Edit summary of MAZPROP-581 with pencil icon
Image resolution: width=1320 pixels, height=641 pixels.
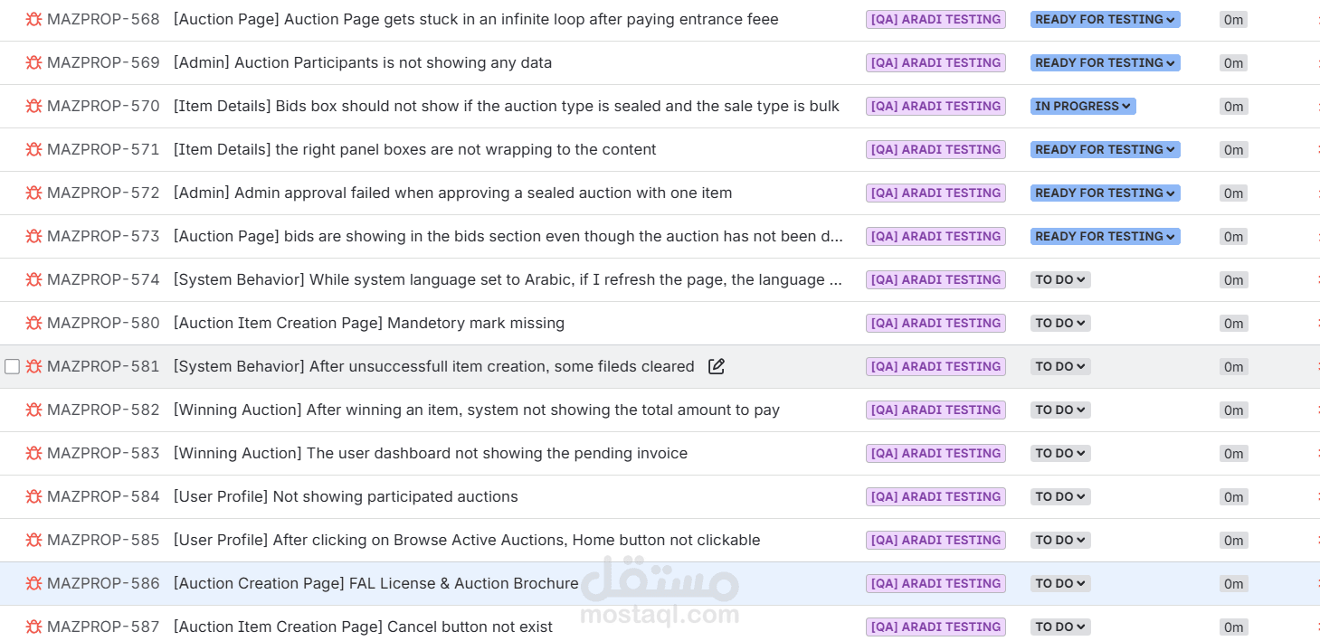click(x=717, y=366)
